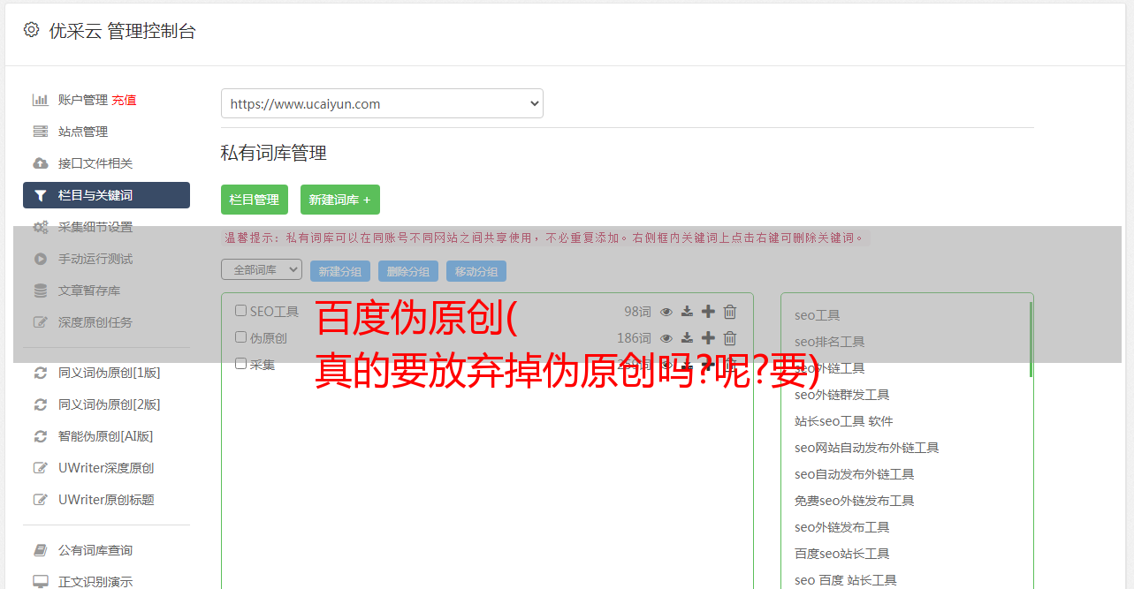The image size is (1134, 589).
Task: Click the plus icon on the 伪原创 row
Action: [708, 338]
